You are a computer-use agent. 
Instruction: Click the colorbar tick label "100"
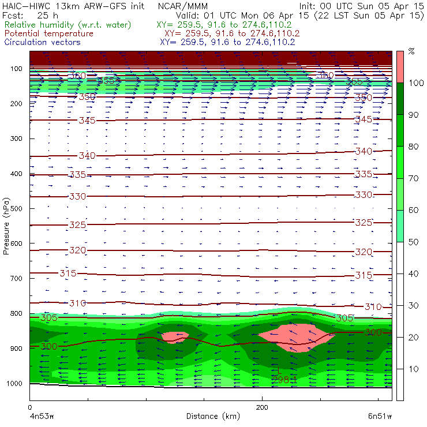click(x=416, y=83)
